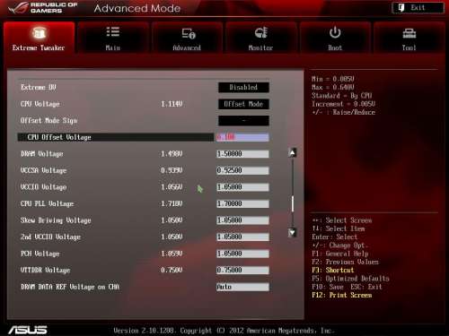Select DRAM DATA REF Voltage on CHA label
The width and height of the screenshot is (449, 336).
pyautogui.click(x=70, y=287)
